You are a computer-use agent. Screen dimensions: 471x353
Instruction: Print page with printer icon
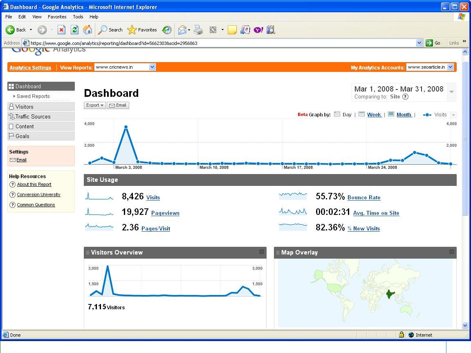coord(198,30)
